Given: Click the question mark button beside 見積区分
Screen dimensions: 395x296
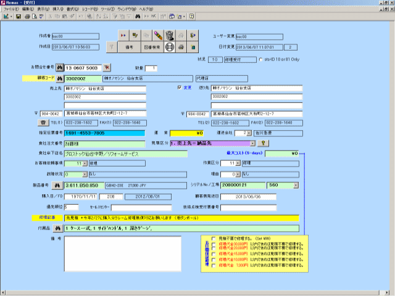Looking at the screenshot, I should (264, 143).
